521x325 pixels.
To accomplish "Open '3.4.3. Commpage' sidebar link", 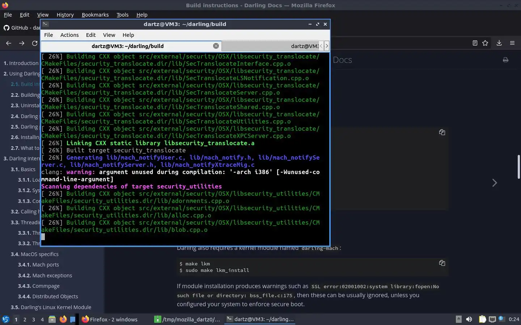I will [39, 286].
